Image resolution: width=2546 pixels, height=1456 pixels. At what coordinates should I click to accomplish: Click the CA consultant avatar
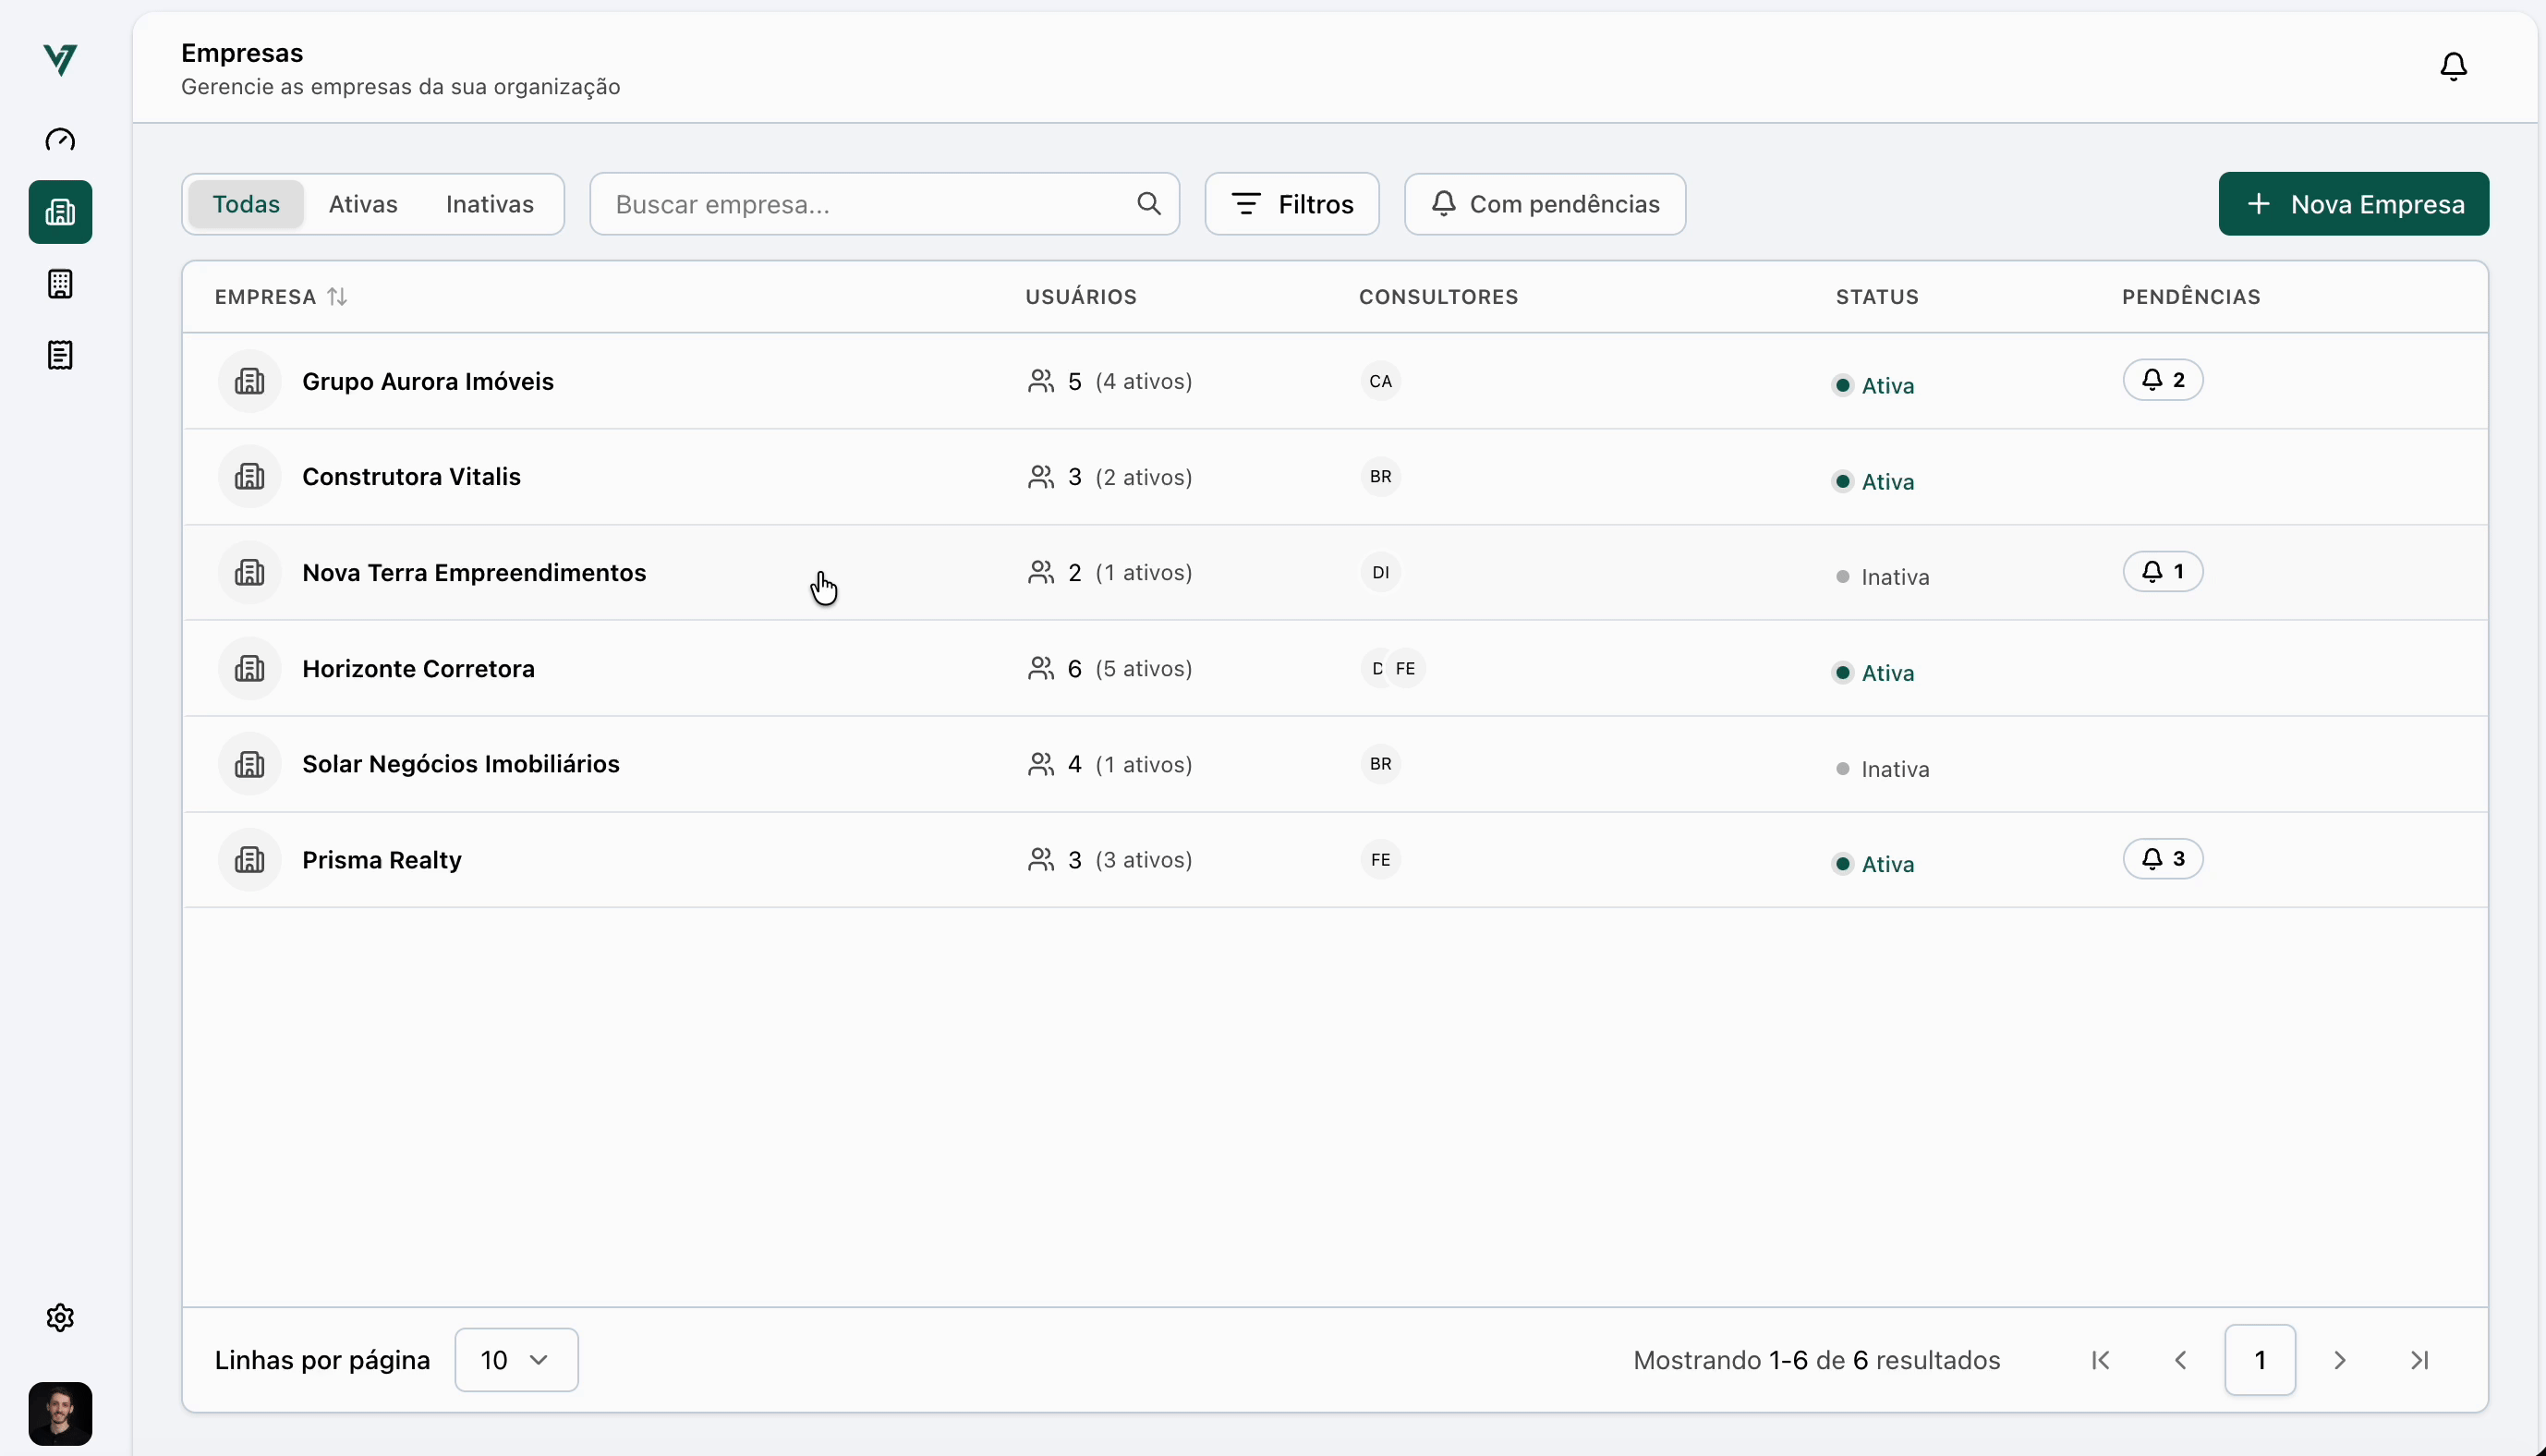pos(1380,381)
